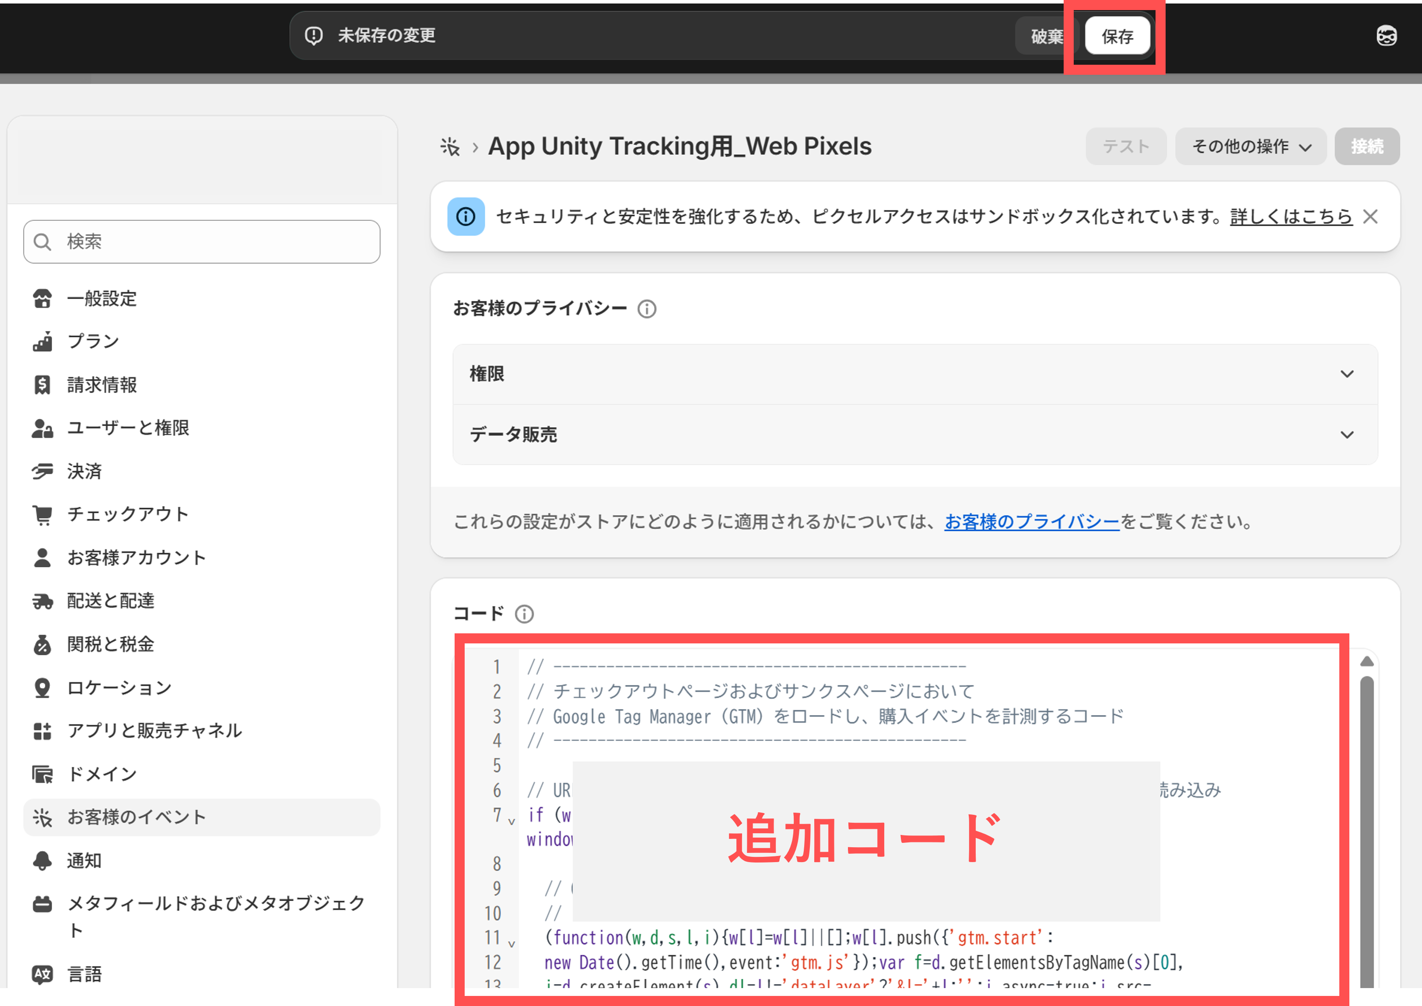This screenshot has height=1006, width=1422.
Task: Open the お客様のプライバシー link
Action: (1032, 521)
